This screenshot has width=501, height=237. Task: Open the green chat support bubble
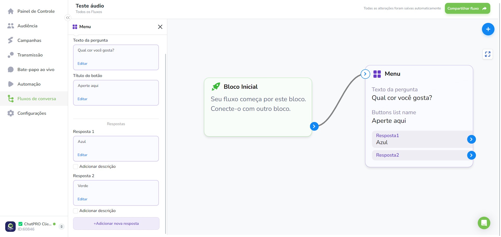484,223
